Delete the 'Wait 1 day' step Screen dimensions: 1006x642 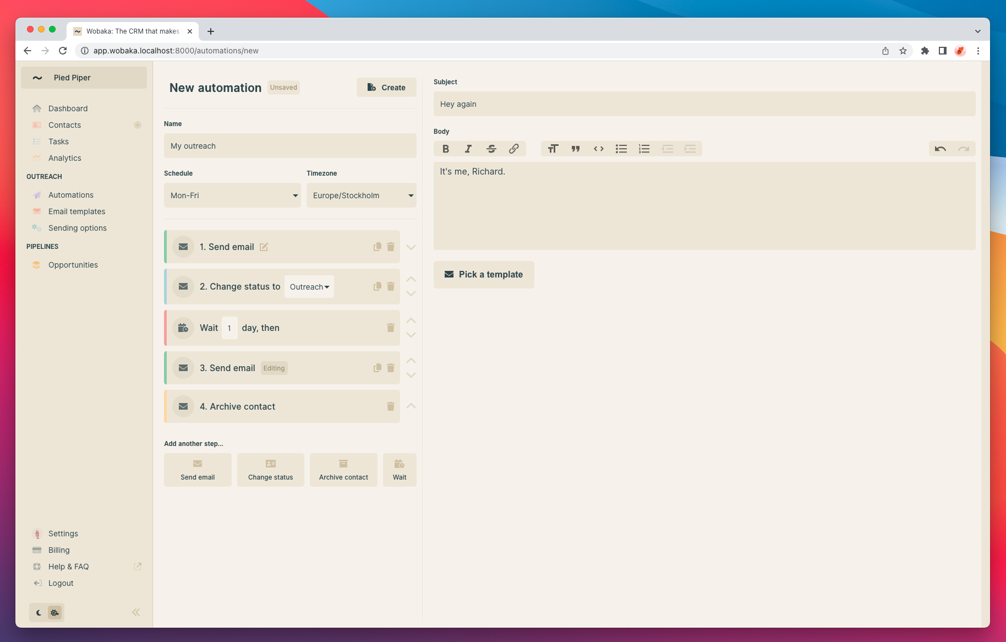pyautogui.click(x=391, y=328)
